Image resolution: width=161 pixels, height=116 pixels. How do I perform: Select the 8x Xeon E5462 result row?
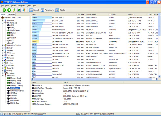point(95,18)
